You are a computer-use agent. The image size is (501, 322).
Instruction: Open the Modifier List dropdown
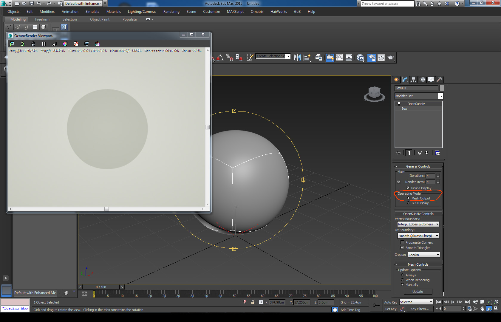click(440, 96)
